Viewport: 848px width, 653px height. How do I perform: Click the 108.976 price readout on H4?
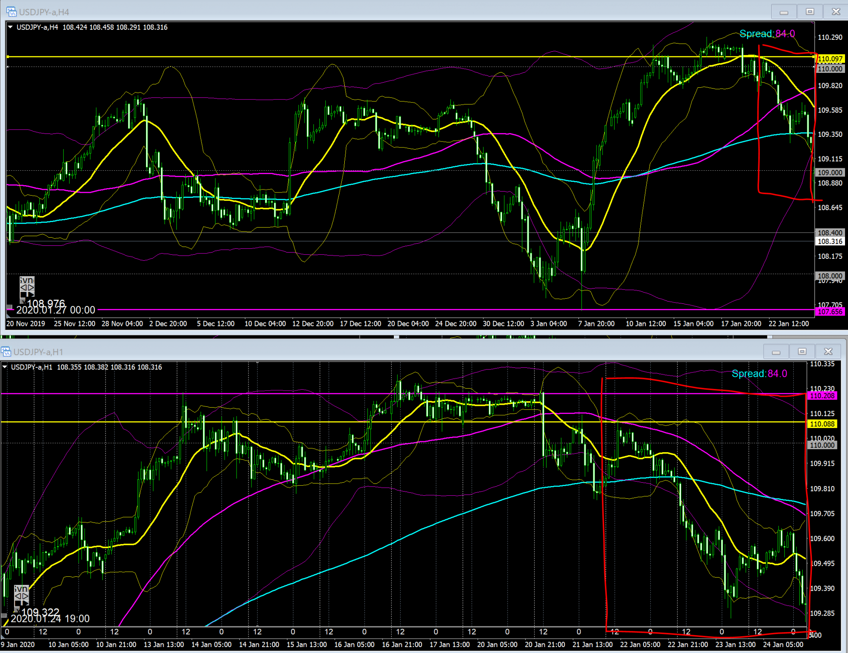[x=46, y=303]
